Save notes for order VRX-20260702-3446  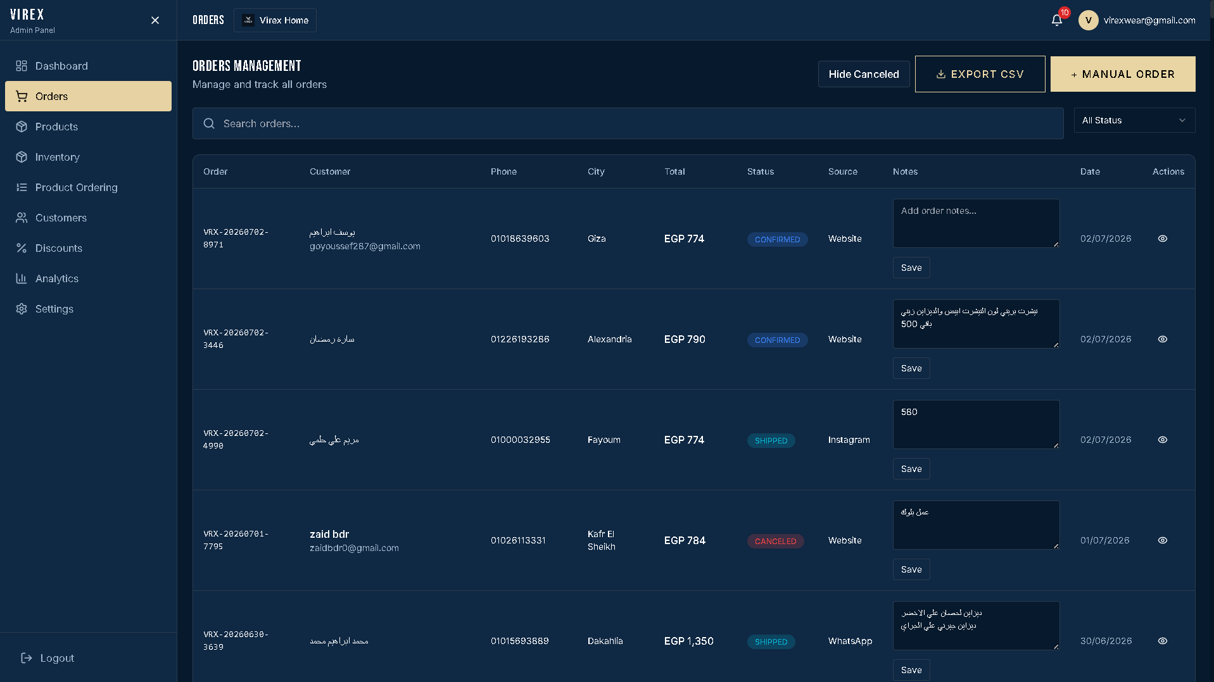(911, 368)
